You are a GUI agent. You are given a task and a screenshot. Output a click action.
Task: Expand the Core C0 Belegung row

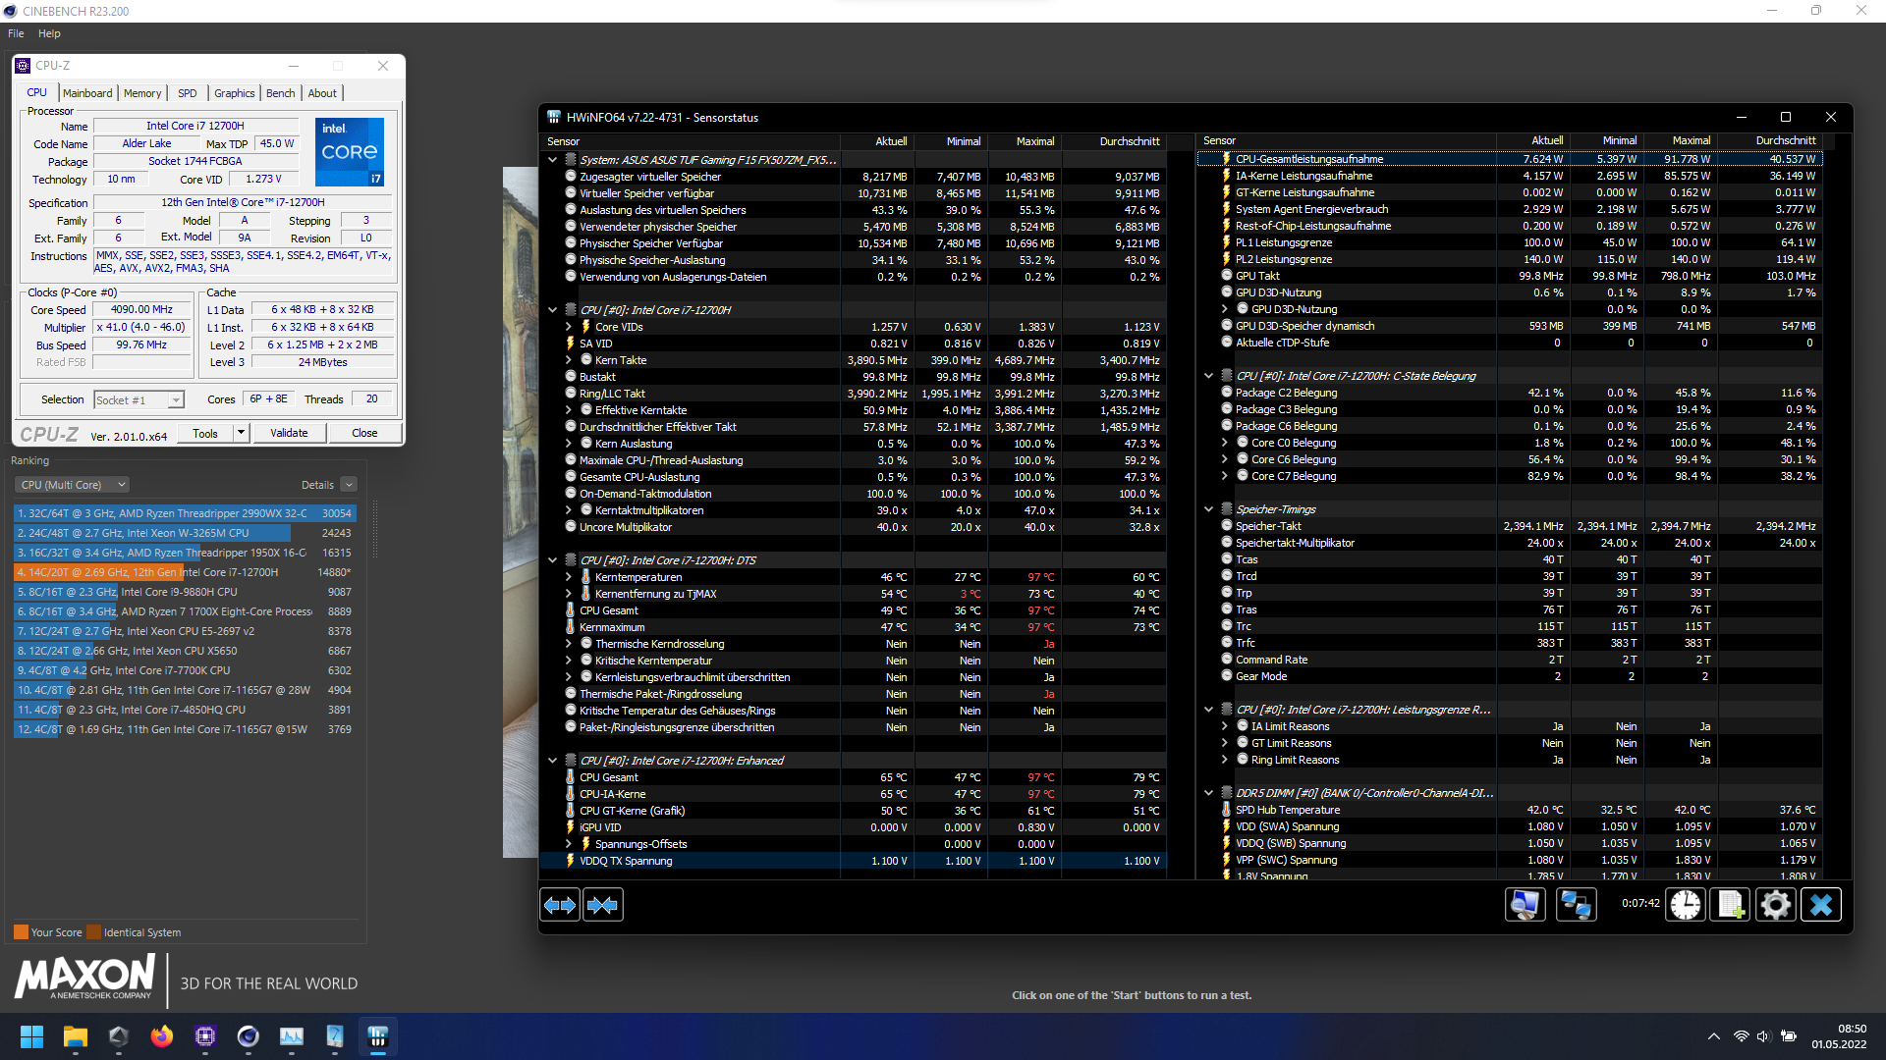1225,443
